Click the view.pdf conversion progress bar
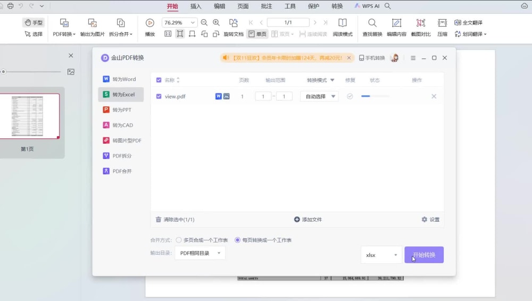This screenshot has width=532, height=301. coord(375,96)
